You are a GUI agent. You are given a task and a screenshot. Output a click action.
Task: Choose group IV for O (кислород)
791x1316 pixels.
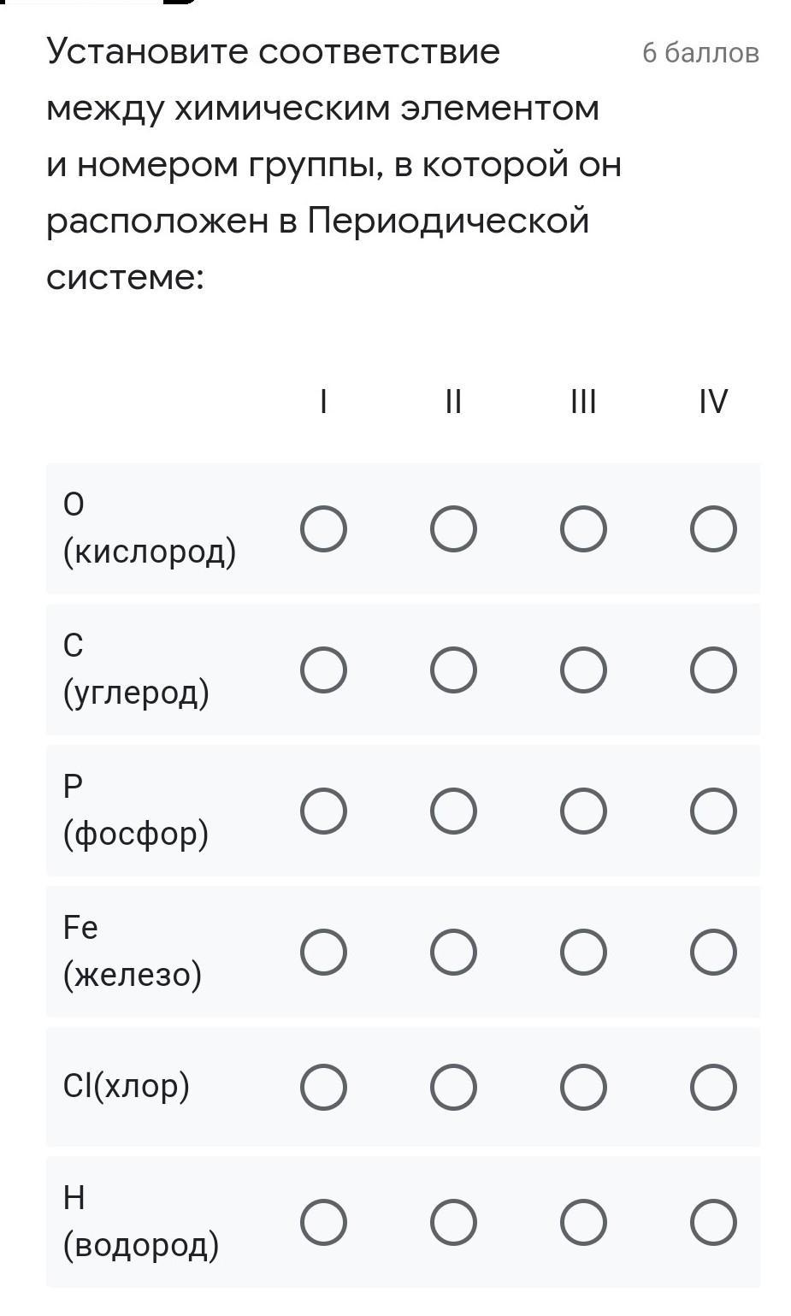pyautogui.click(x=713, y=528)
